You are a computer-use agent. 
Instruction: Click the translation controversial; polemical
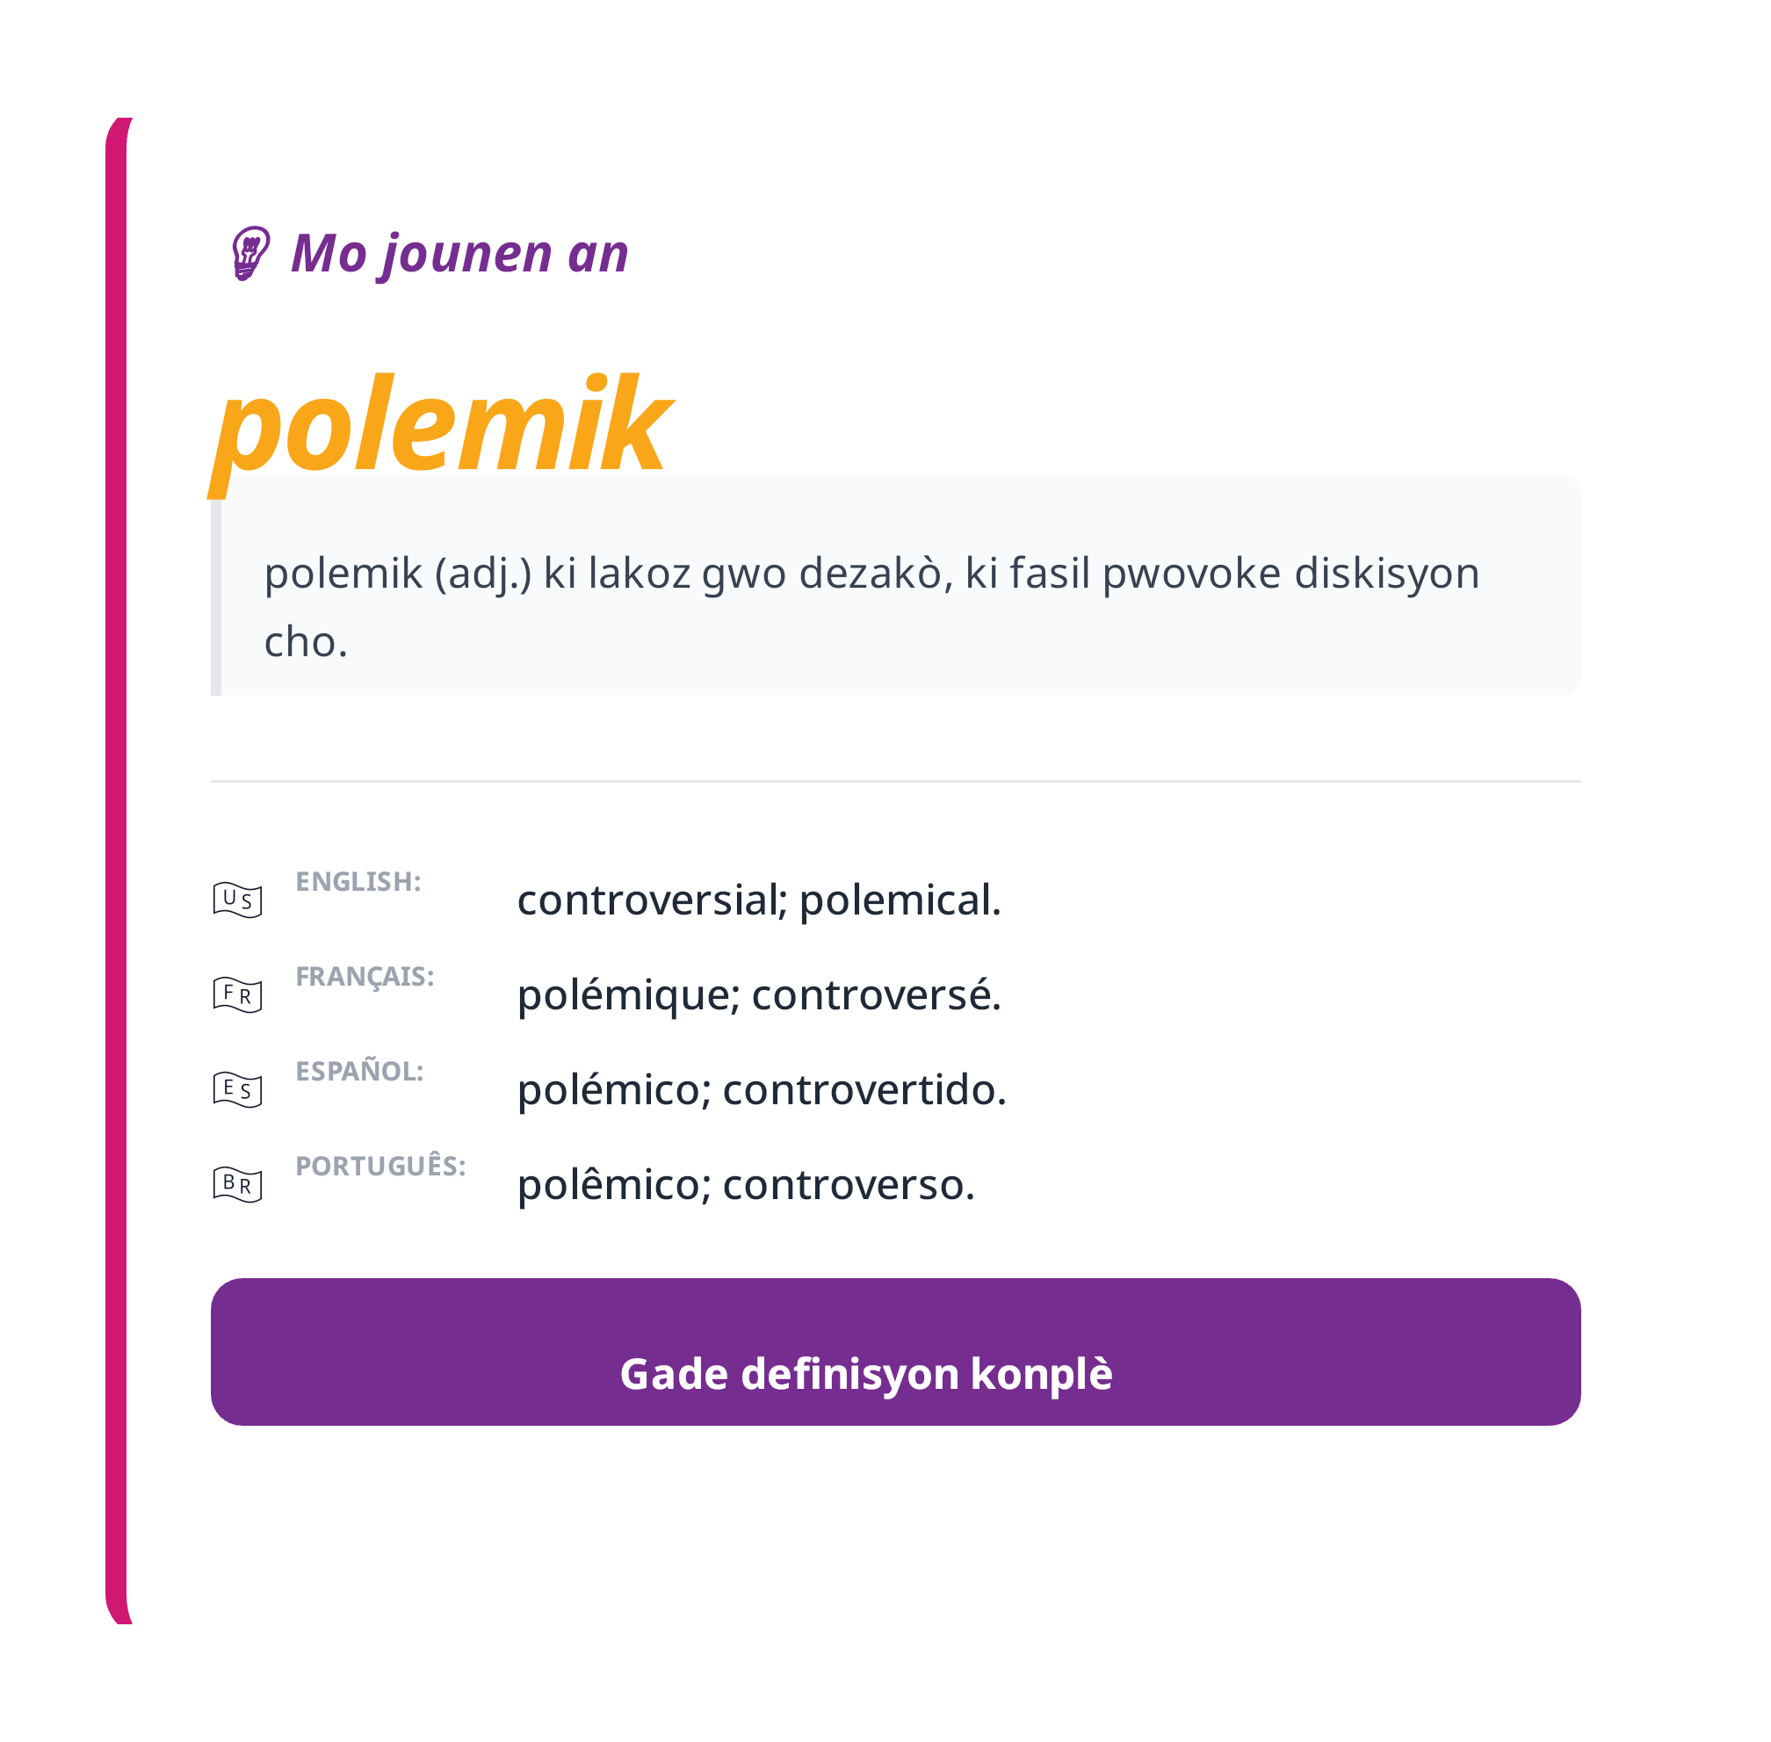(759, 902)
